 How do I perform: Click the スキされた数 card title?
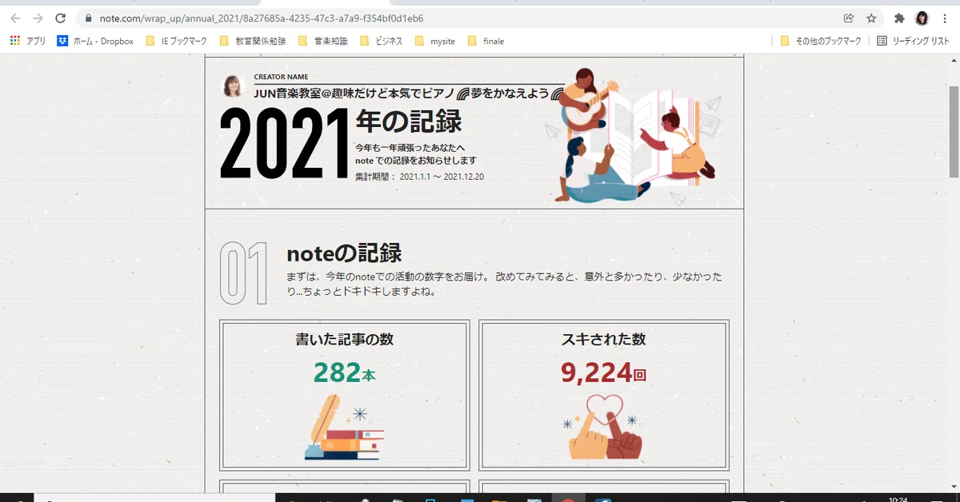click(603, 339)
